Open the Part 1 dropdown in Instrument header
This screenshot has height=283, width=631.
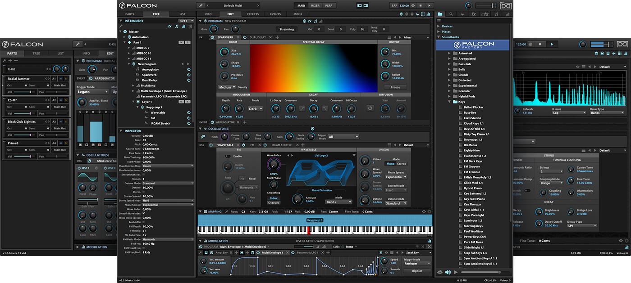(x=185, y=21)
